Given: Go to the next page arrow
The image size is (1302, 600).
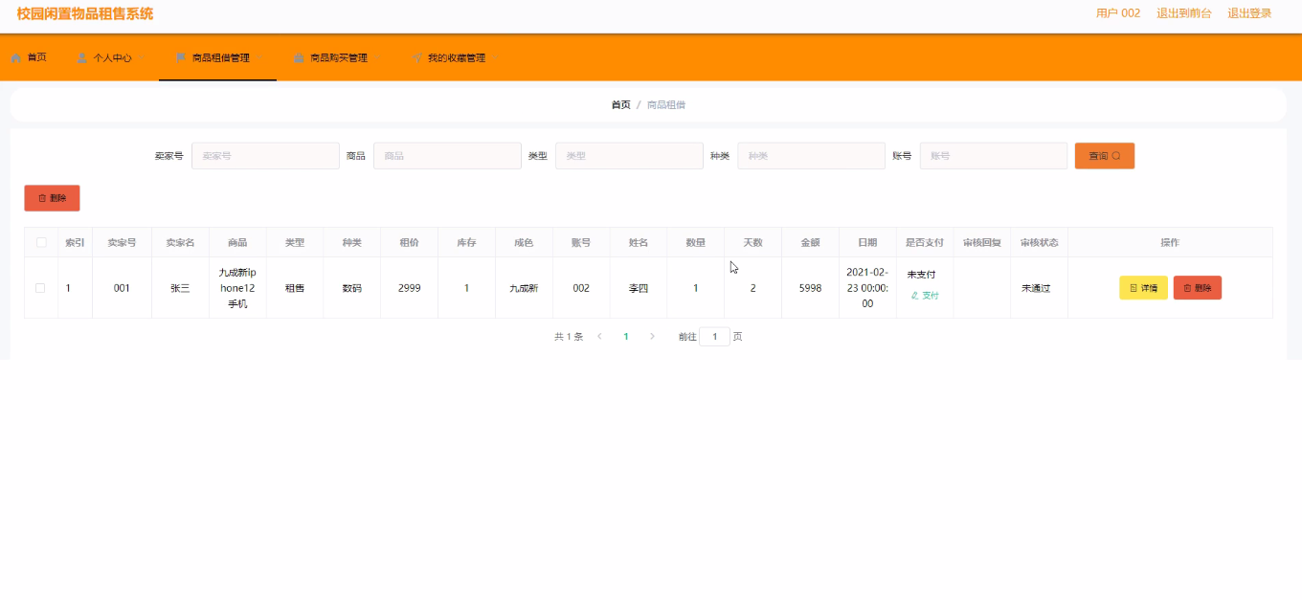Looking at the screenshot, I should [x=652, y=337].
